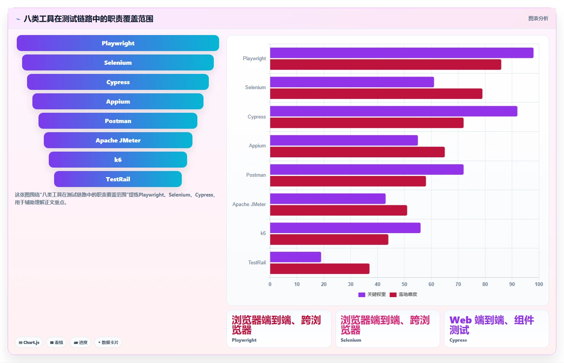This screenshot has height=363, width=564.
Task: Click the 八类工具在测试链路中的职责覆盖范围 title
Action: (88, 19)
